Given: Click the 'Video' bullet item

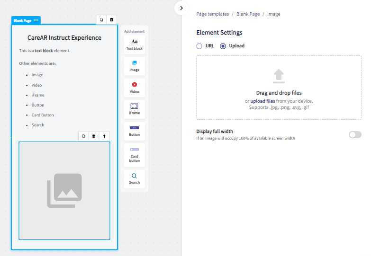Looking at the screenshot, I should 36,85.
